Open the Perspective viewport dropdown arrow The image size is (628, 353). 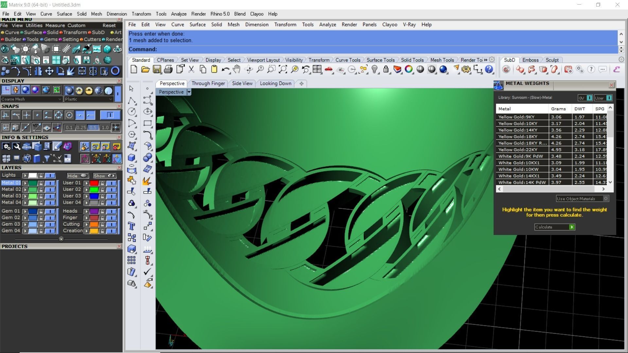pos(189,92)
